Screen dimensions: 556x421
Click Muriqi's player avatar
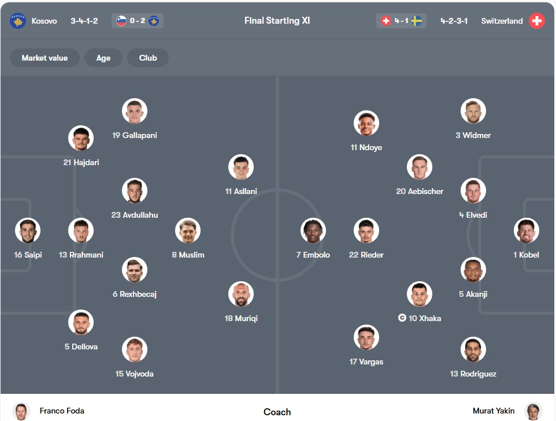(241, 295)
